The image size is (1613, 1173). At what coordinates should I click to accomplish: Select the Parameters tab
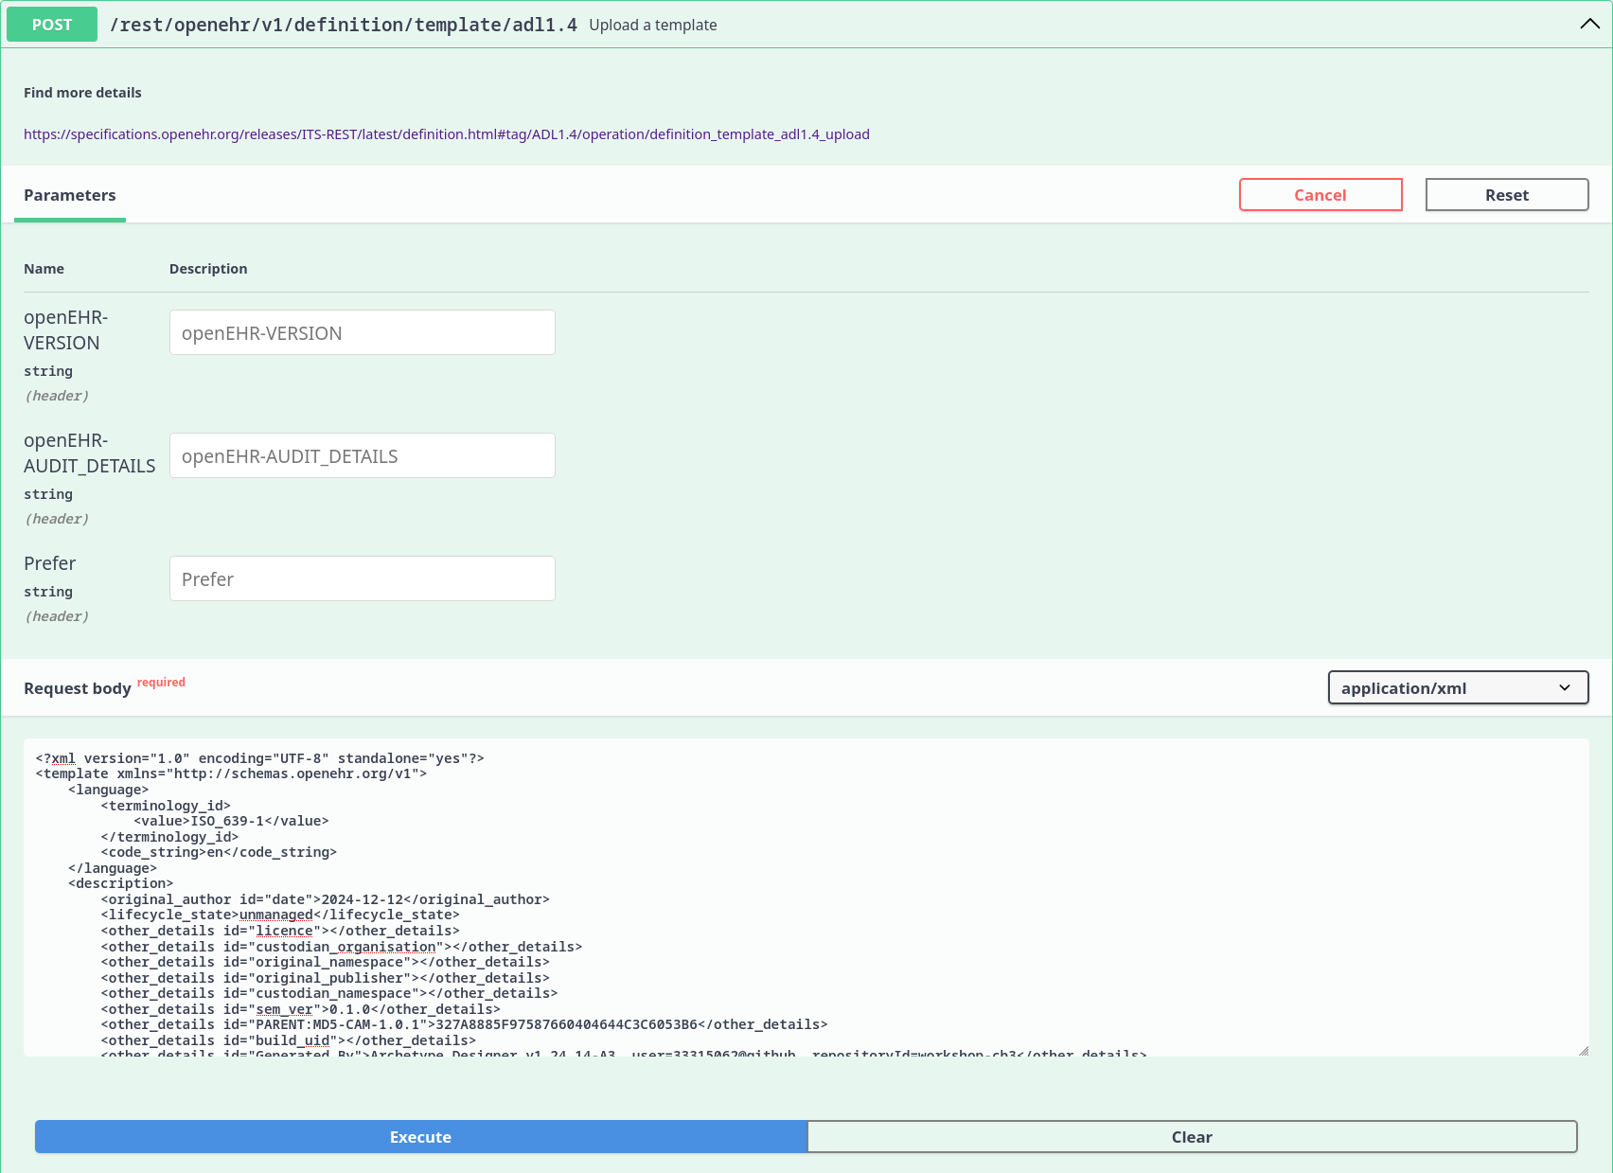point(70,195)
